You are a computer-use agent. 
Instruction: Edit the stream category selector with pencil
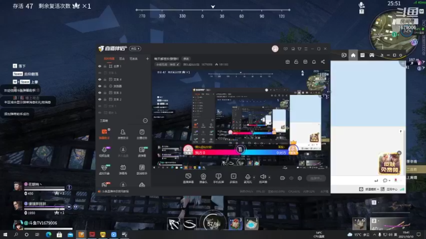tap(168, 64)
